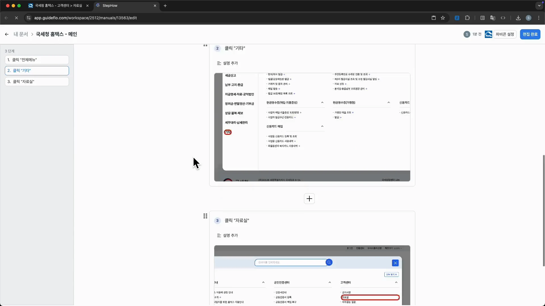Select the StepHow browser tab
This screenshot has height=306, width=545.
(127, 6)
